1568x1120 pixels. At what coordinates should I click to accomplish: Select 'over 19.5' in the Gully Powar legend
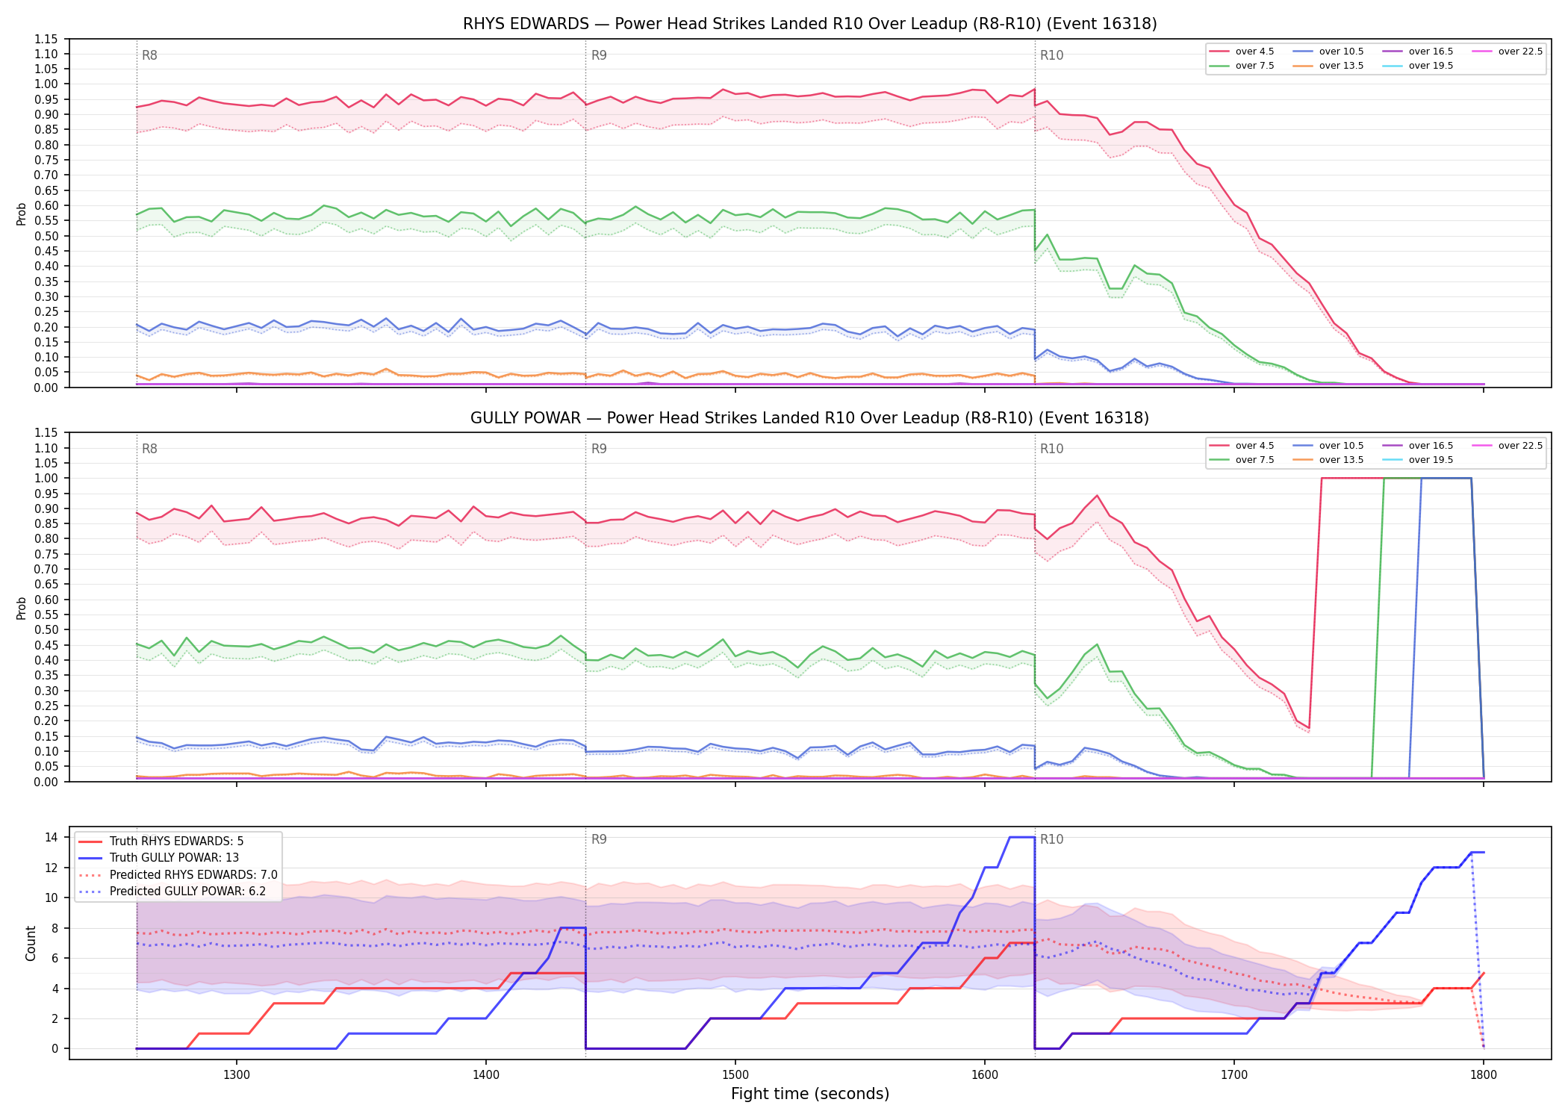pos(1418,460)
